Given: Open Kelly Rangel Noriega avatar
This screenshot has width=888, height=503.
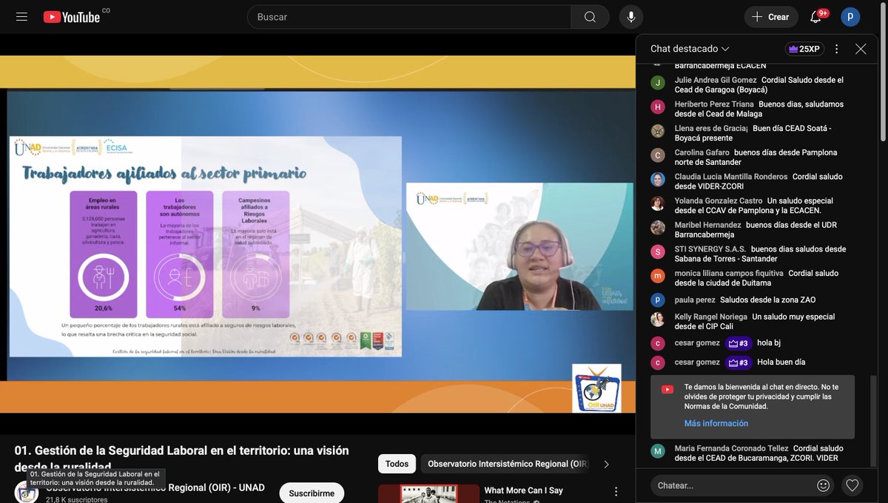Looking at the screenshot, I should tap(658, 320).
